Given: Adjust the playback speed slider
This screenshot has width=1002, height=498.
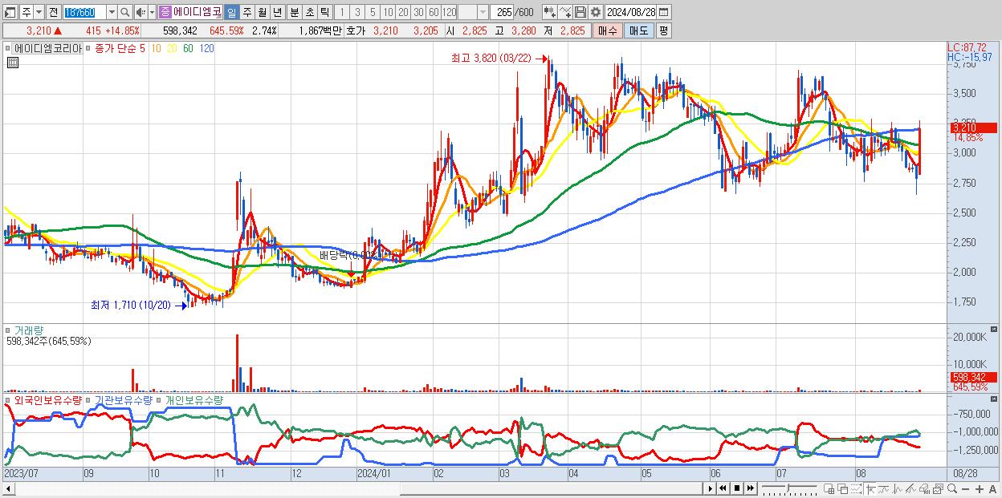Looking at the screenshot, I should [788, 488].
